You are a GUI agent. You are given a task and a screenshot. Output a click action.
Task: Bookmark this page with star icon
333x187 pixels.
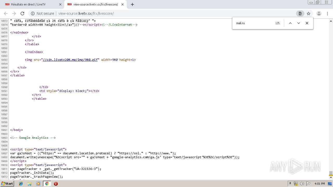click(309, 14)
